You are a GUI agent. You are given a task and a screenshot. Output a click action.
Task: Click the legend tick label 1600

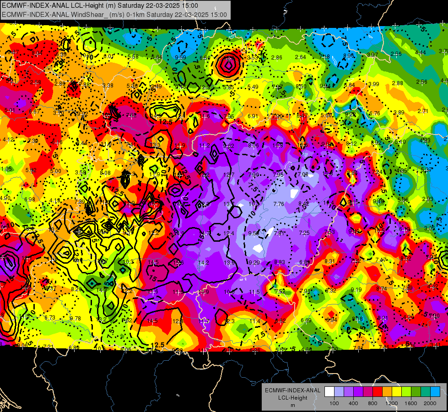point(411,403)
